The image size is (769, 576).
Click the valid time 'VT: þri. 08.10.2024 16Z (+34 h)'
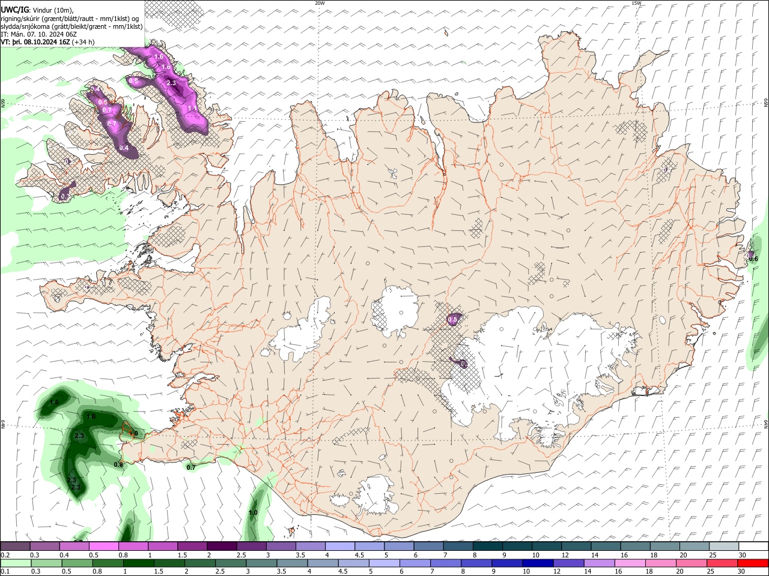coord(47,42)
